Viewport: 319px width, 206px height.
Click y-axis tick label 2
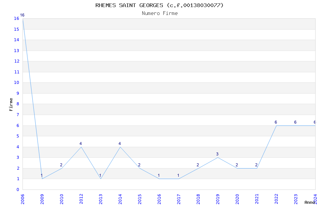(x=18, y=168)
